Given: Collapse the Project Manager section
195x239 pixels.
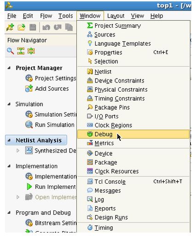Looking at the screenshot, I should click(9, 68).
